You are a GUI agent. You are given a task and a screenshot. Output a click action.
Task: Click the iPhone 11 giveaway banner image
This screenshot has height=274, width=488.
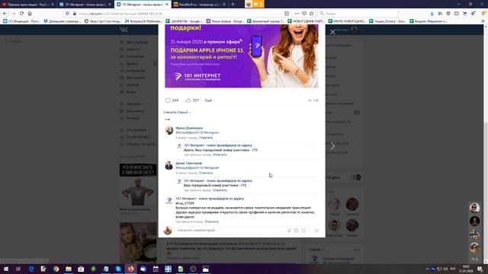tap(242, 56)
